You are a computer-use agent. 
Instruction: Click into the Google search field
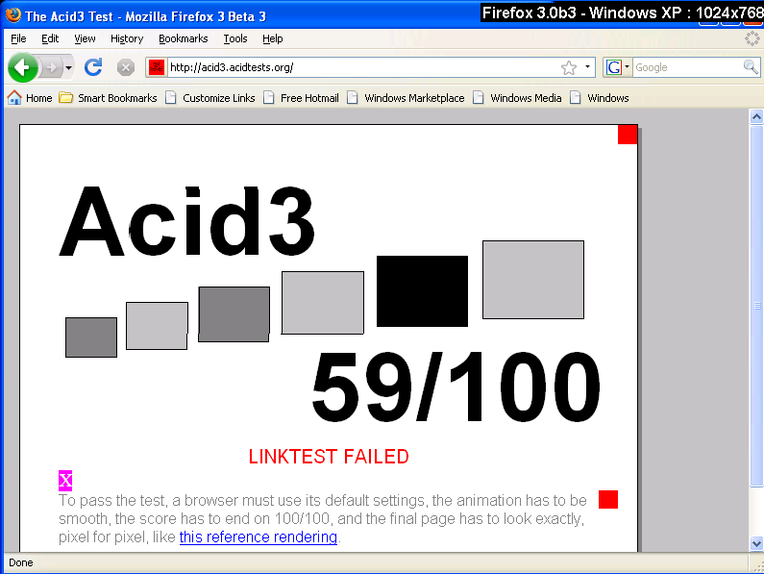pos(687,67)
